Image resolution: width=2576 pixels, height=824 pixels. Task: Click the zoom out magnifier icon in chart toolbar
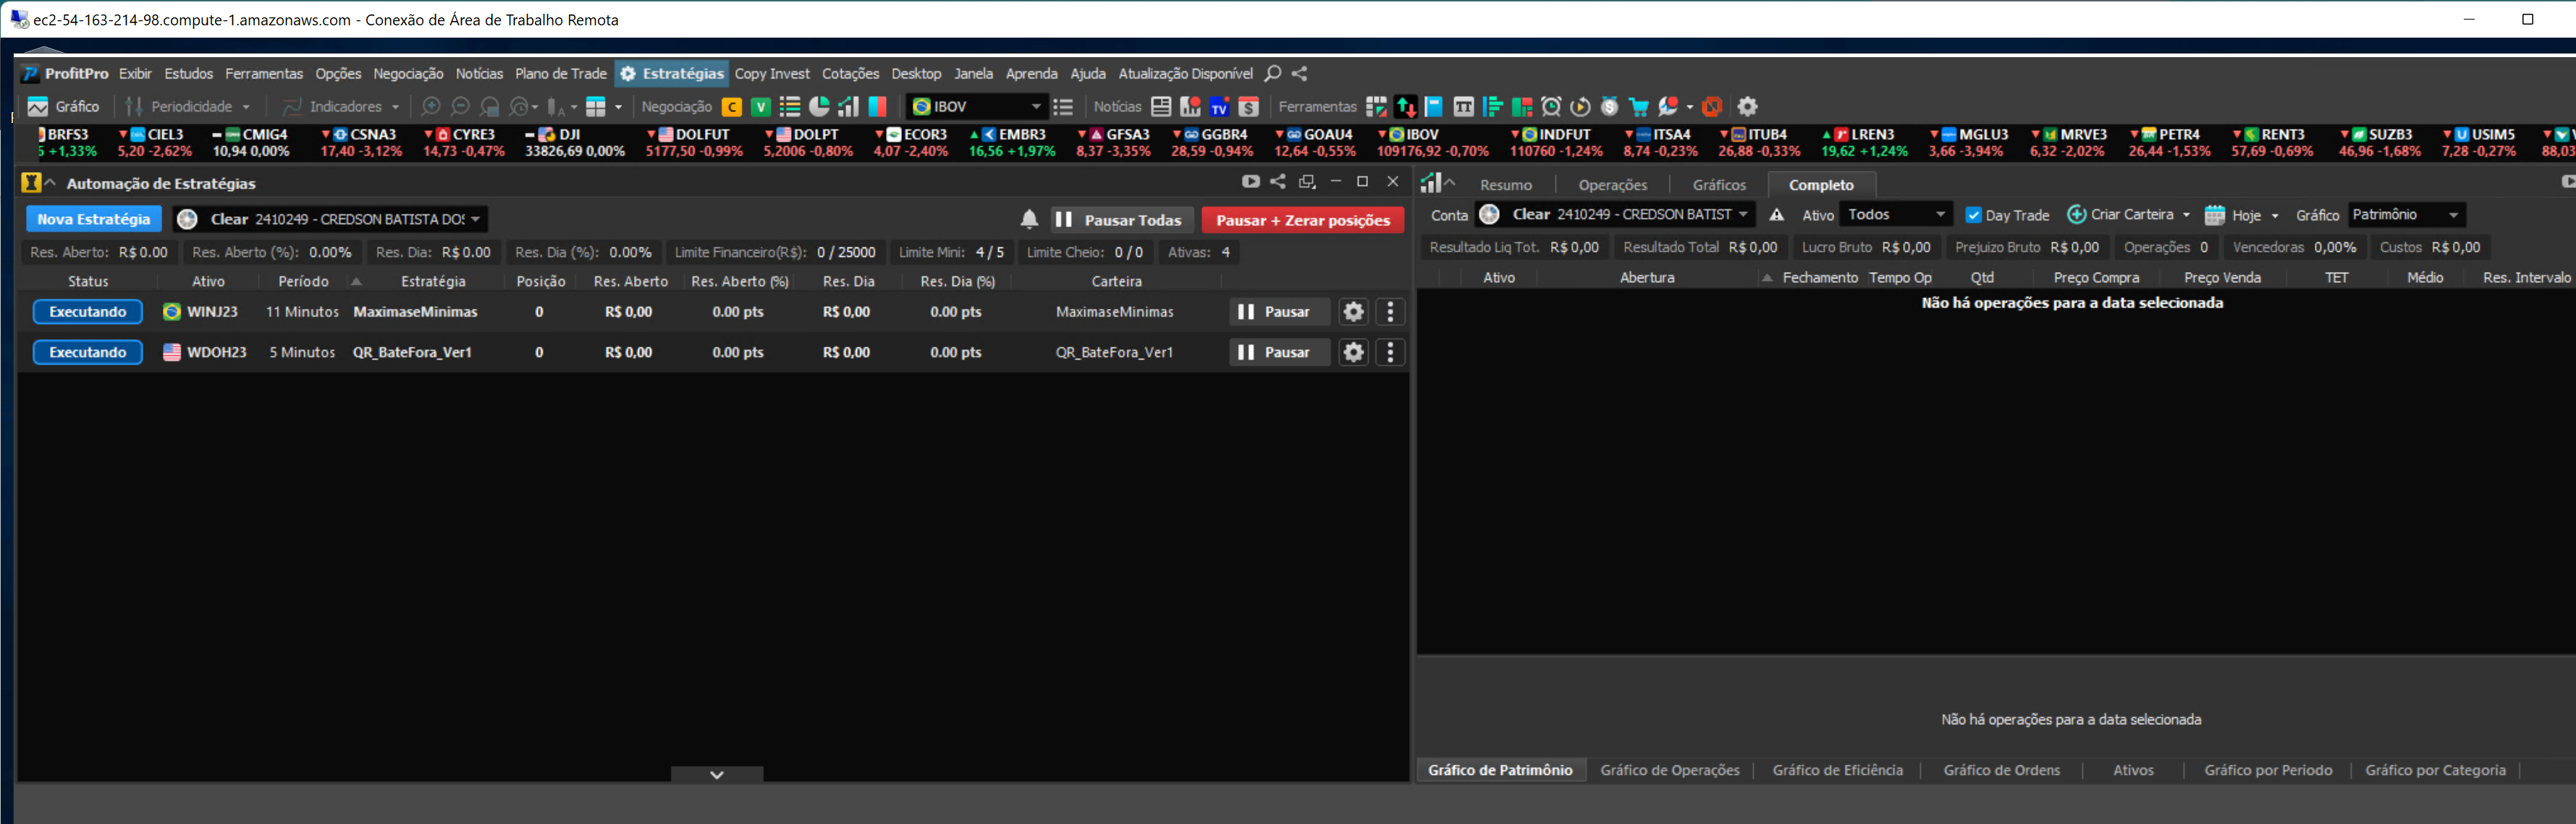(x=460, y=106)
